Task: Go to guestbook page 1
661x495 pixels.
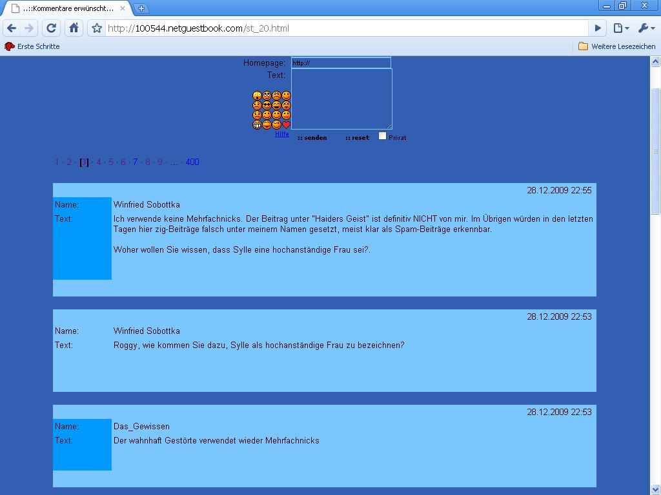Action: pyautogui.click(x=57, y=162)
